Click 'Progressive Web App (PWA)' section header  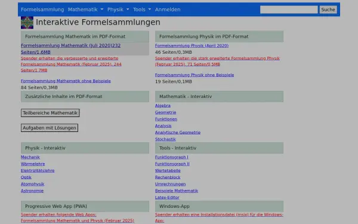(x=85, y=207)
